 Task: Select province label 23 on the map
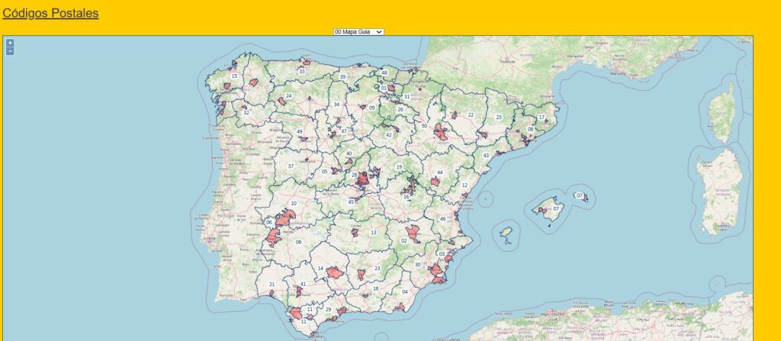click(x=377, y=269)
